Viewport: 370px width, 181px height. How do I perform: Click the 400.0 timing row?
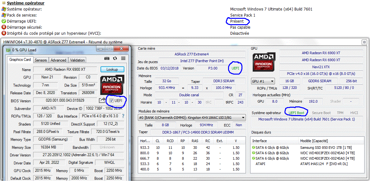click(192, 169)
